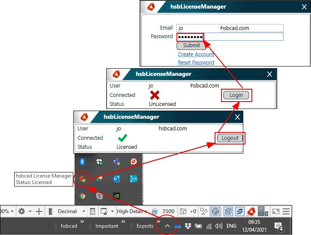311x235 pixels.
Task: Click the red chat-bubble tray icon
Action: (134, 162)
